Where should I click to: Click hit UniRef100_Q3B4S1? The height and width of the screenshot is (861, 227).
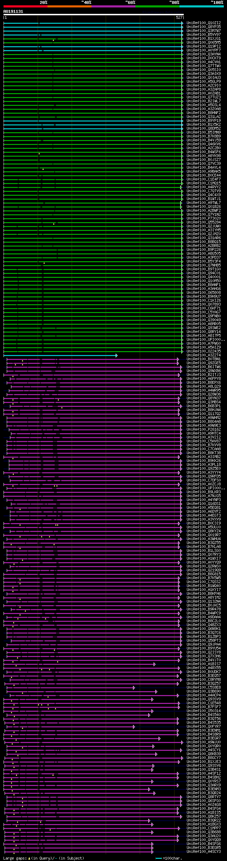(x=204, y=769)
